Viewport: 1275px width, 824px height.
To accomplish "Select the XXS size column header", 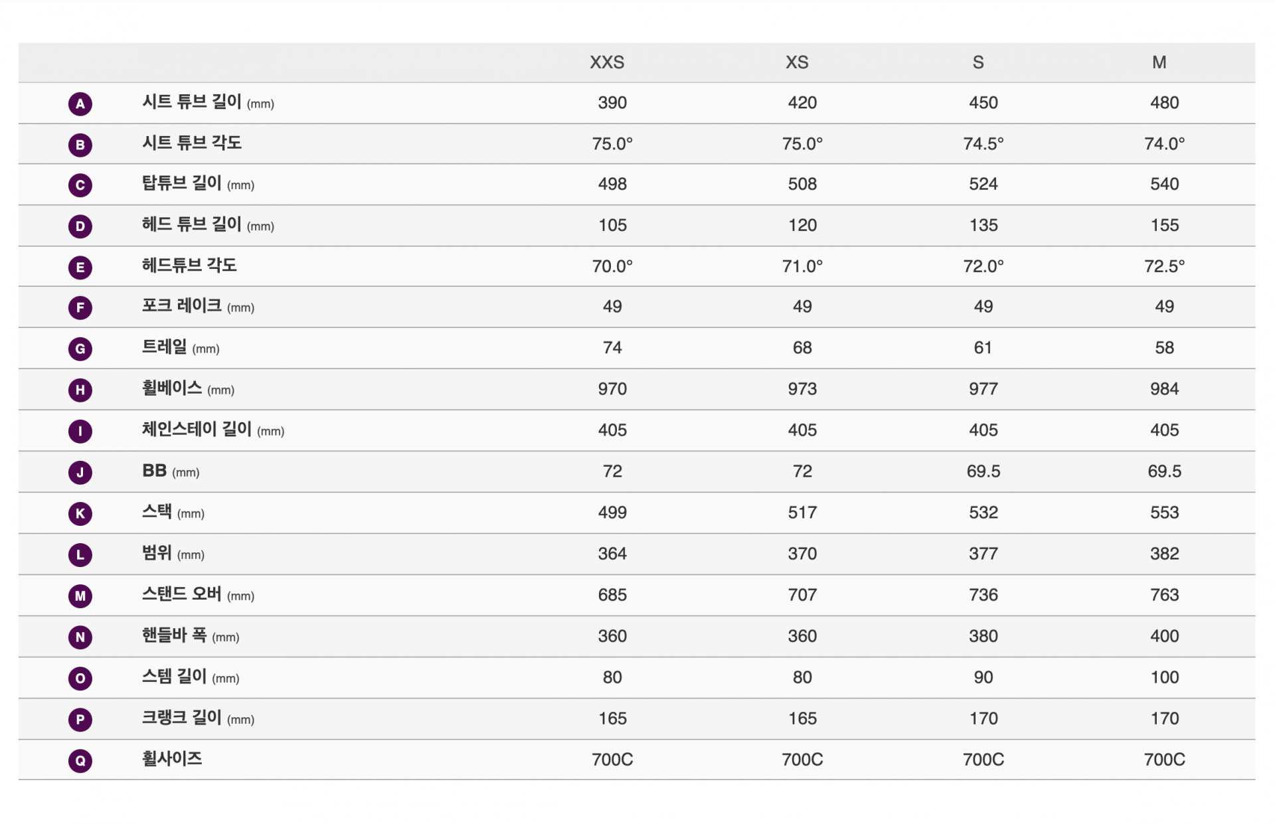I will click(x=607, y=62).
